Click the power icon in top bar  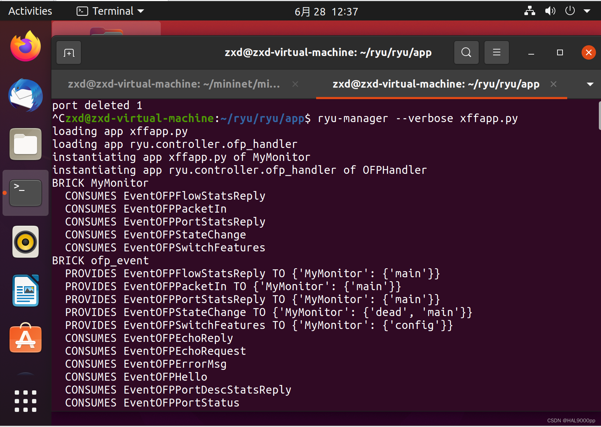570,11
